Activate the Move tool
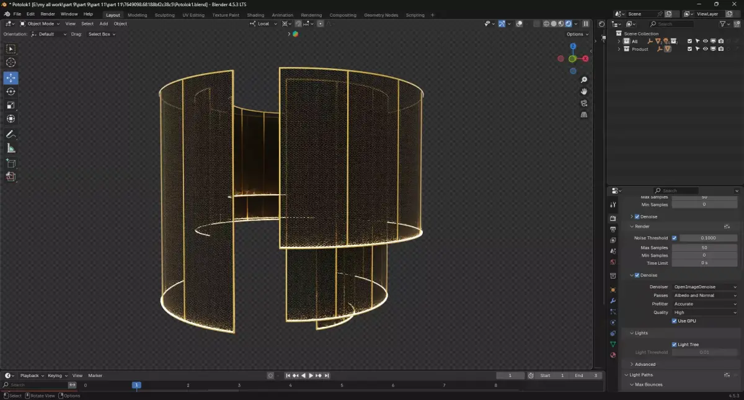 coord(11,78)
